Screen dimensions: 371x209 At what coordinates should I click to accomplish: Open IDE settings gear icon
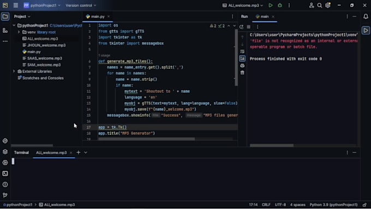328,5
